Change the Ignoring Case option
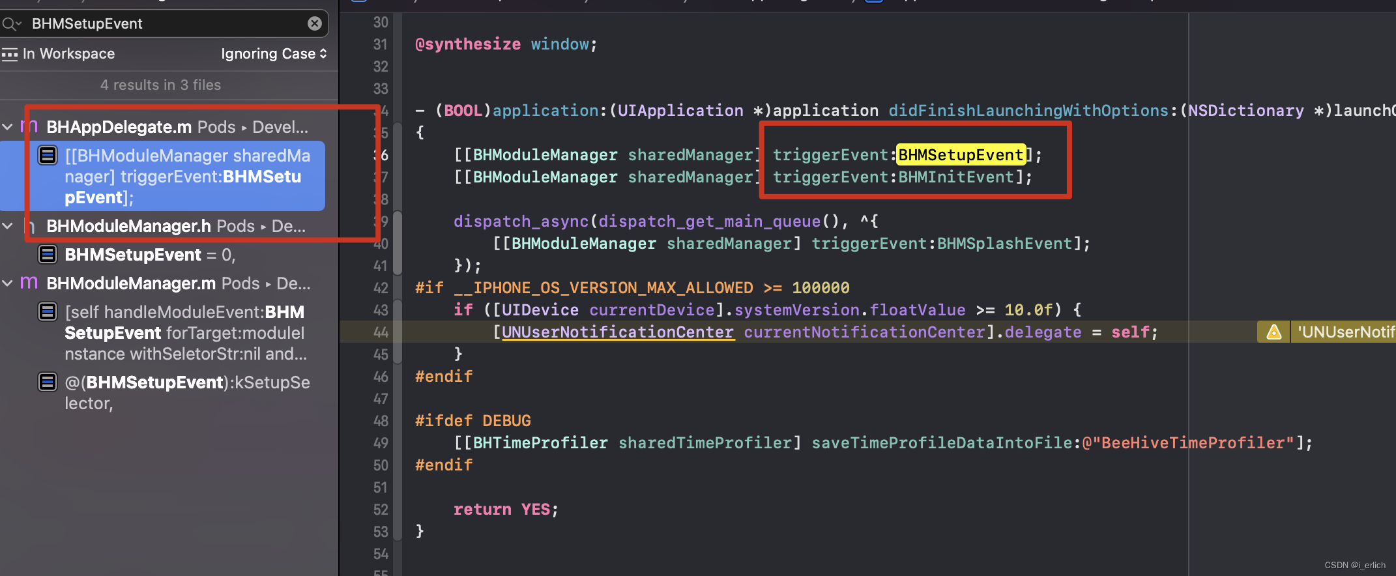This screenshot has width=1396, height=576. [274, 54]
